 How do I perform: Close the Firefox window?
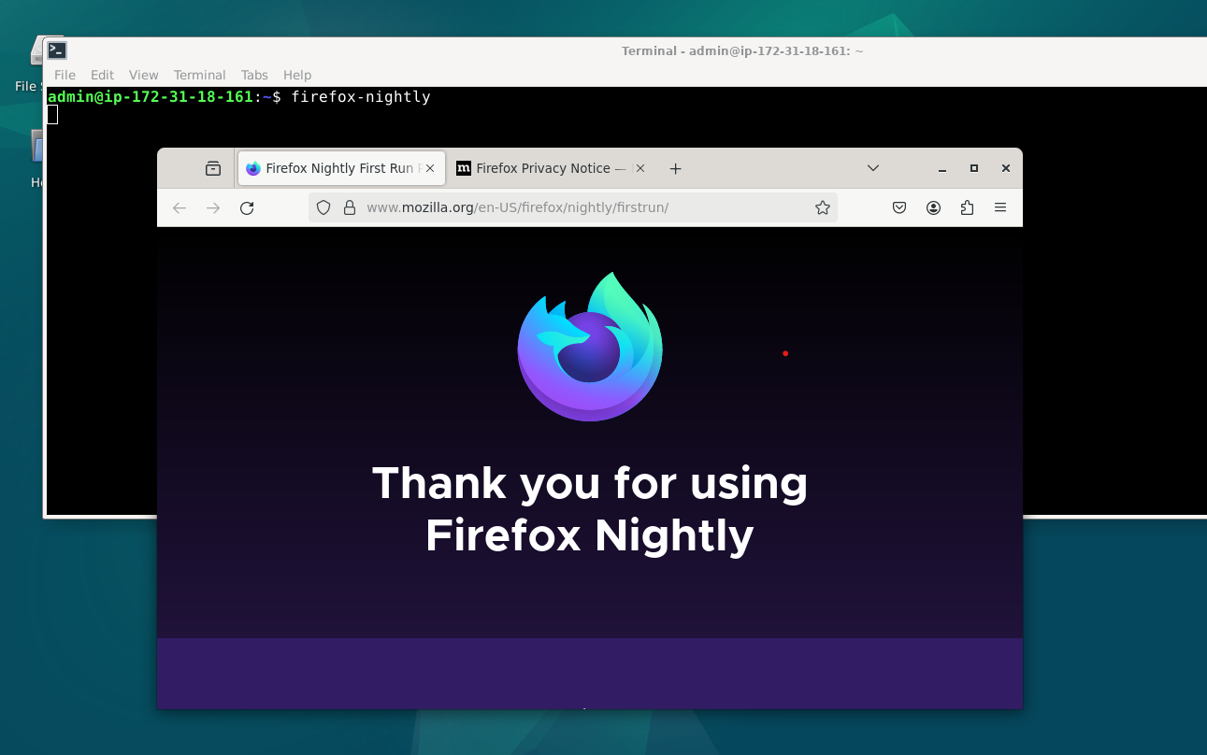[1006, 168]
